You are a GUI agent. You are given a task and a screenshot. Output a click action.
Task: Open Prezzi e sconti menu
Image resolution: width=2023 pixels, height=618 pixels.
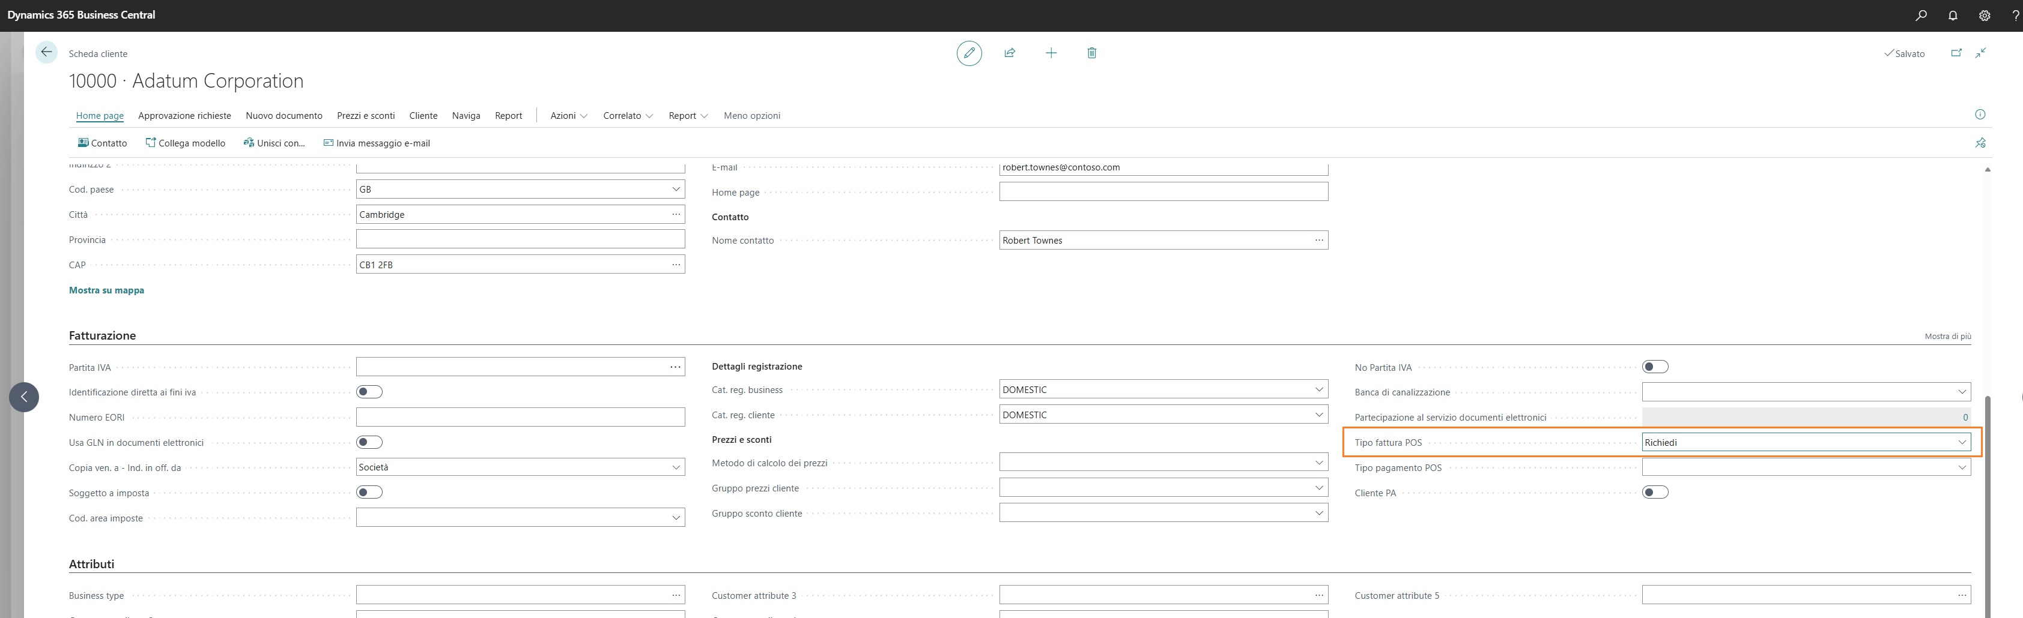click(x=366, y=115)
